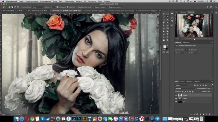Toggle Смеж.пикс contiguous checkbox
This screenshot has width=218, height=122.
(x=67, y=7)
